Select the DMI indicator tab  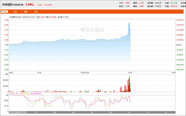pyautogui.click(x=92, y=112)
